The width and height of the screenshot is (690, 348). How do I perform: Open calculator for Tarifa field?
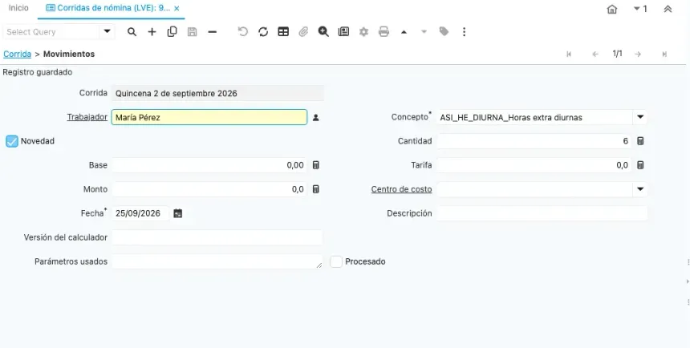point(640,165)
